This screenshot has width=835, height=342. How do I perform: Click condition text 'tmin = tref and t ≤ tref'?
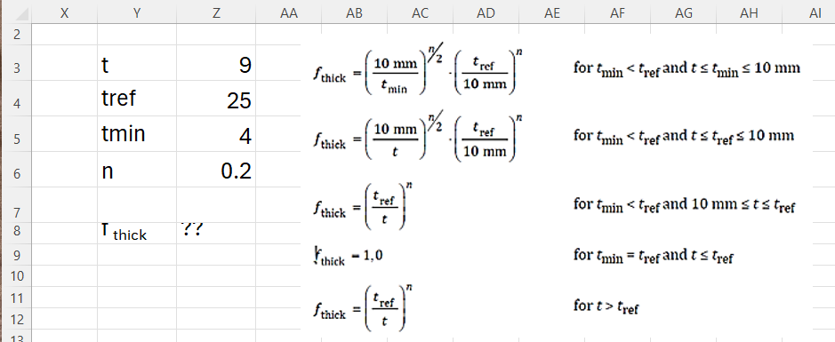(665, 256)
